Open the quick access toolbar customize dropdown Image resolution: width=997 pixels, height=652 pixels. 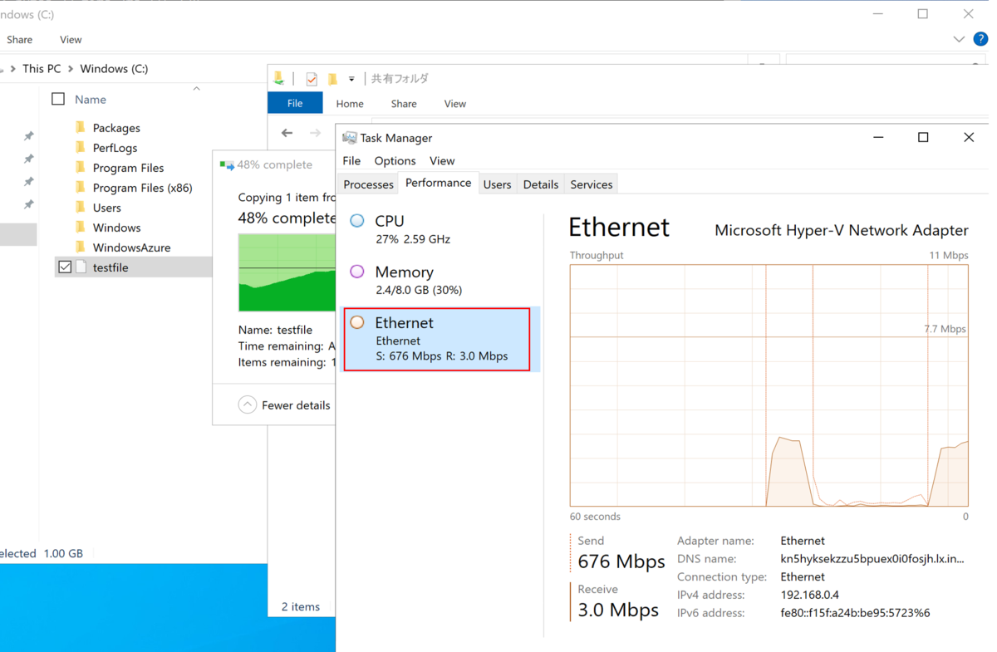tap(351, 79)
